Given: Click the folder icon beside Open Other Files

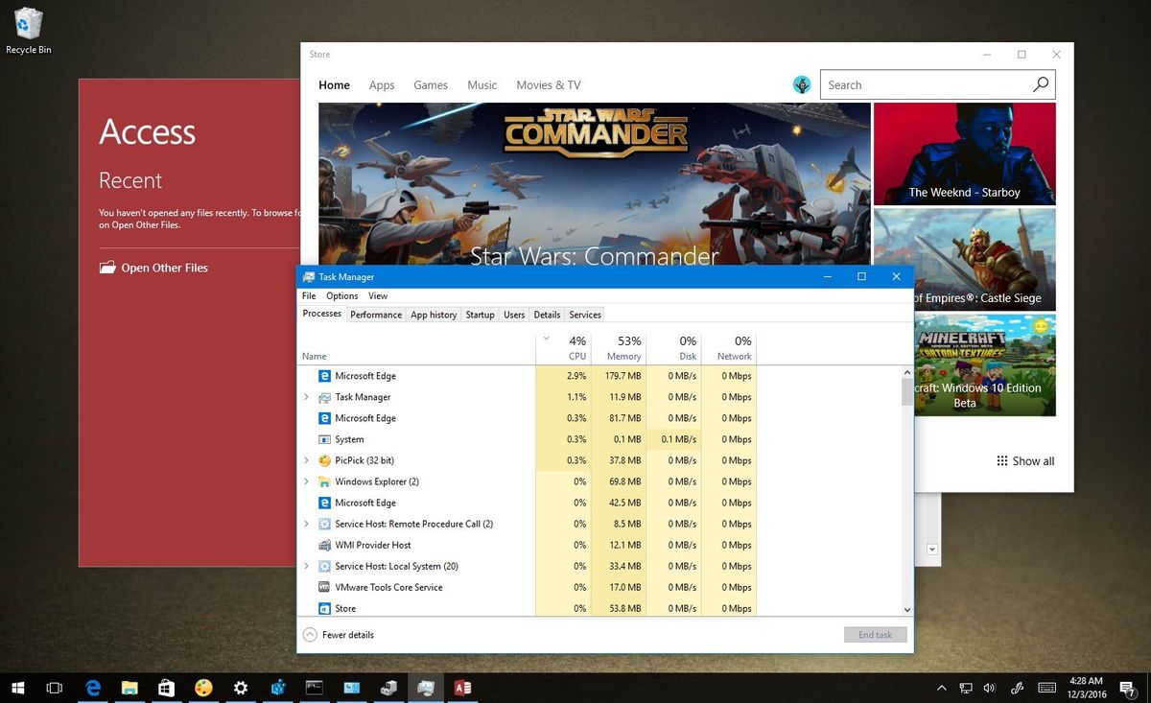Looking at the screenshot, I should tap(106, 268).
